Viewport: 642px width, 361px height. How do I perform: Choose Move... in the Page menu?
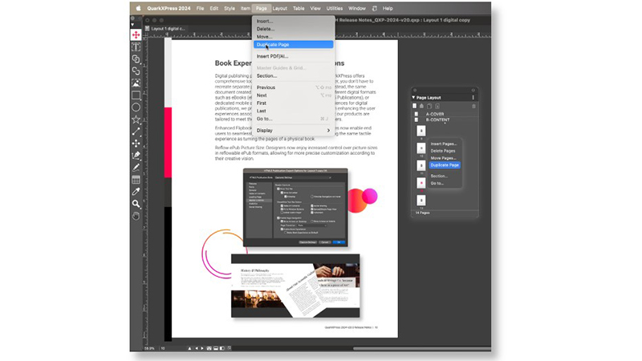(293, 37)
